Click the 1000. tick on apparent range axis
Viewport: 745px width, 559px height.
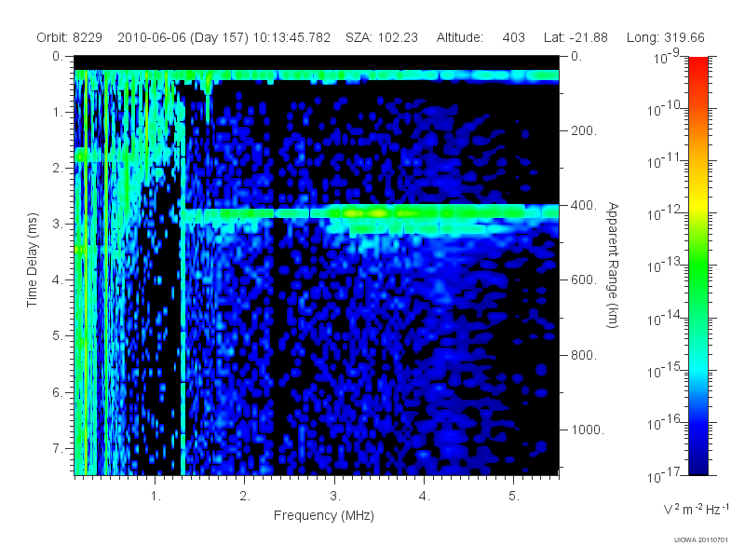pos(588,429)
